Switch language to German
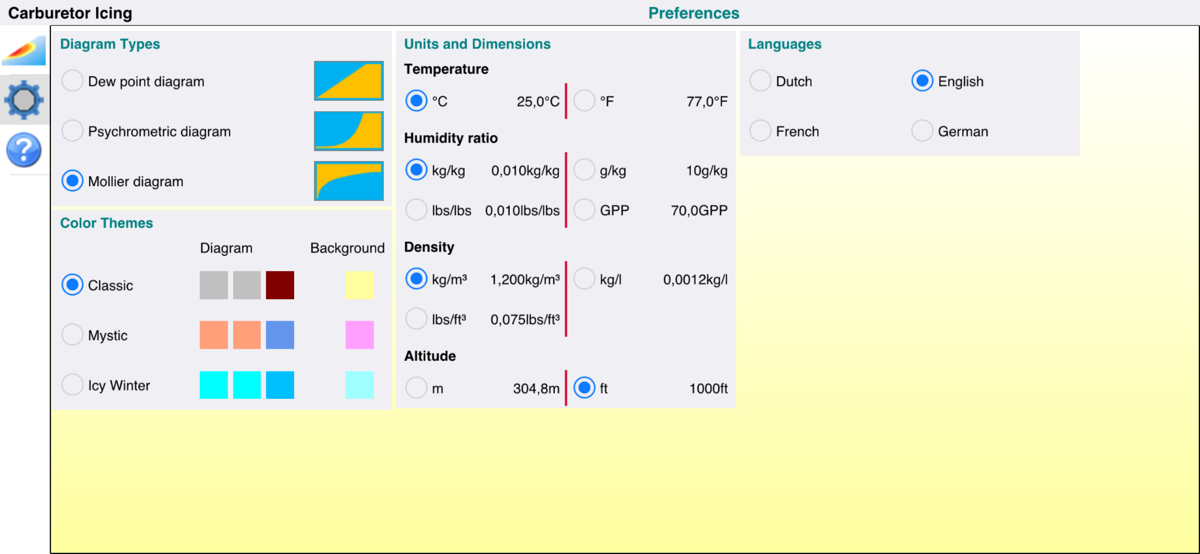Viewport: 1200px width, 554px height. (x=922, y=131)
